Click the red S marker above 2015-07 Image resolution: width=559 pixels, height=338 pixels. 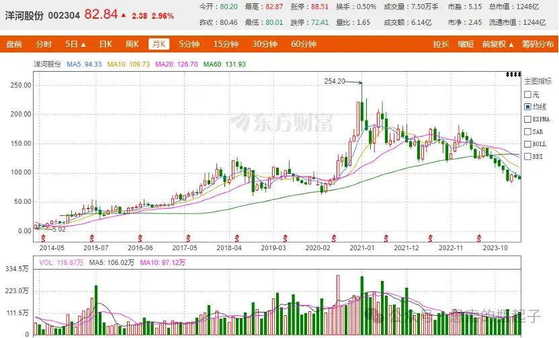[93, 237]
